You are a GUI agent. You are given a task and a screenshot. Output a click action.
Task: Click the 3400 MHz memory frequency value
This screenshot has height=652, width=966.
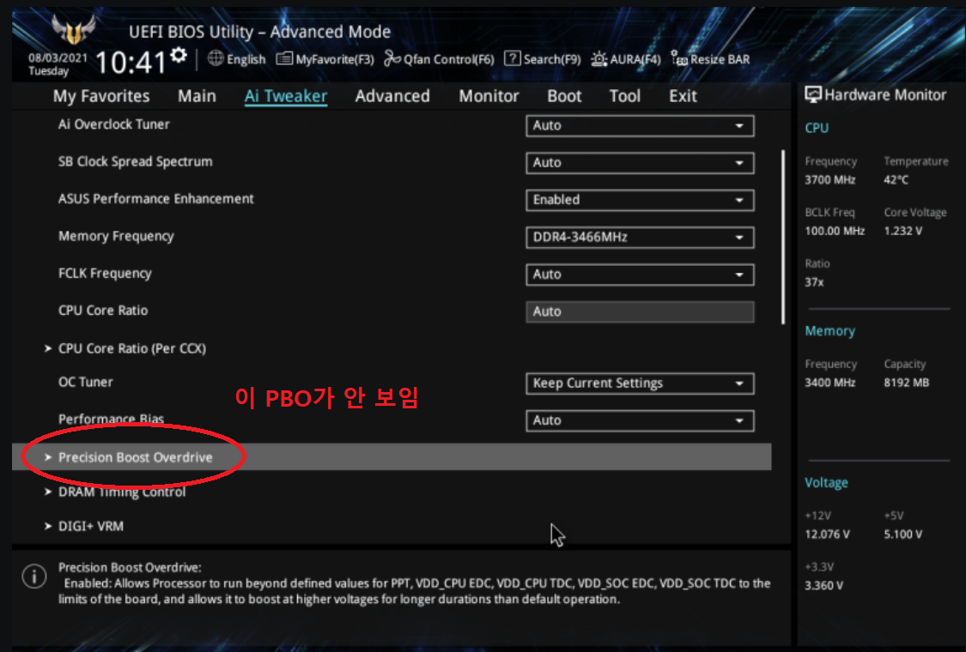click(829, 383)
